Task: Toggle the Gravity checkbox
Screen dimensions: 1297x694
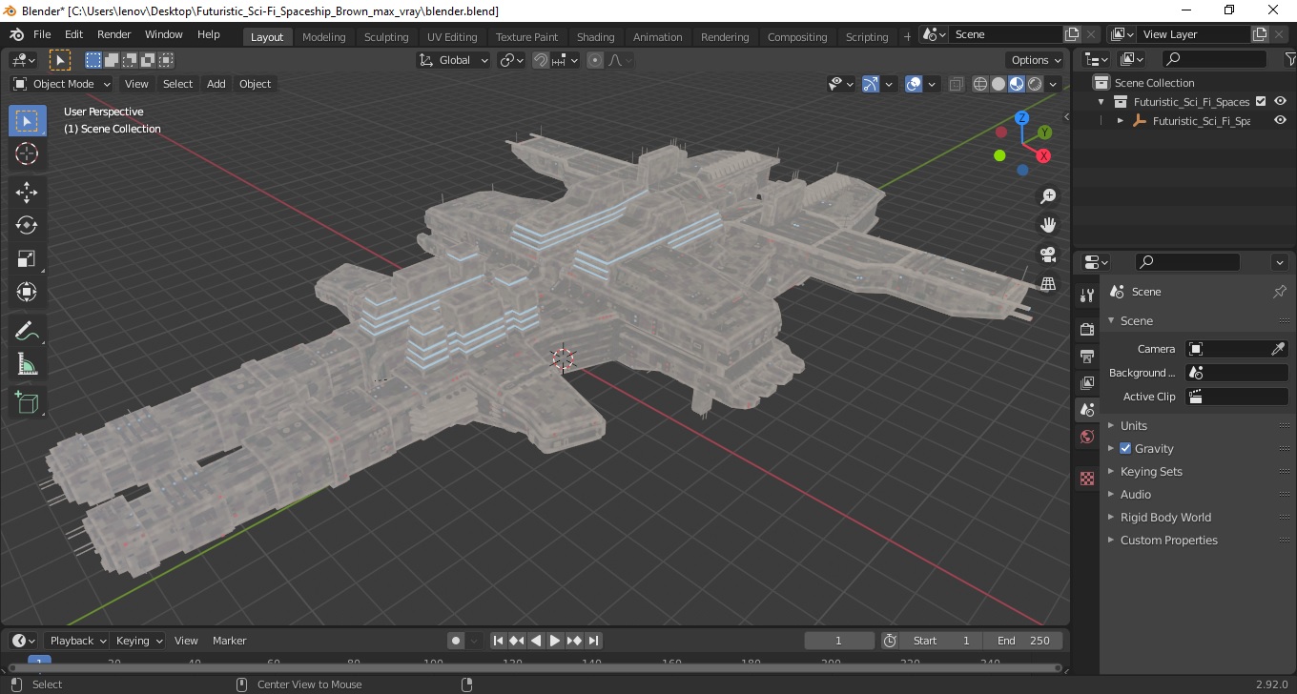Action: [1125, 448]
